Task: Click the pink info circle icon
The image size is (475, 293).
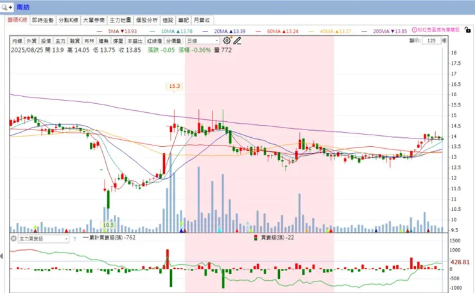Action: point(414,29)
